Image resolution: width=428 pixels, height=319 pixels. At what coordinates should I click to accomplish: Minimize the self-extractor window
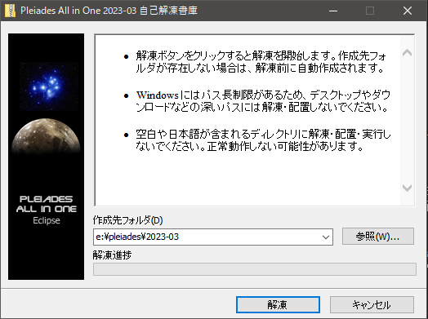click(x=333, y=11)
